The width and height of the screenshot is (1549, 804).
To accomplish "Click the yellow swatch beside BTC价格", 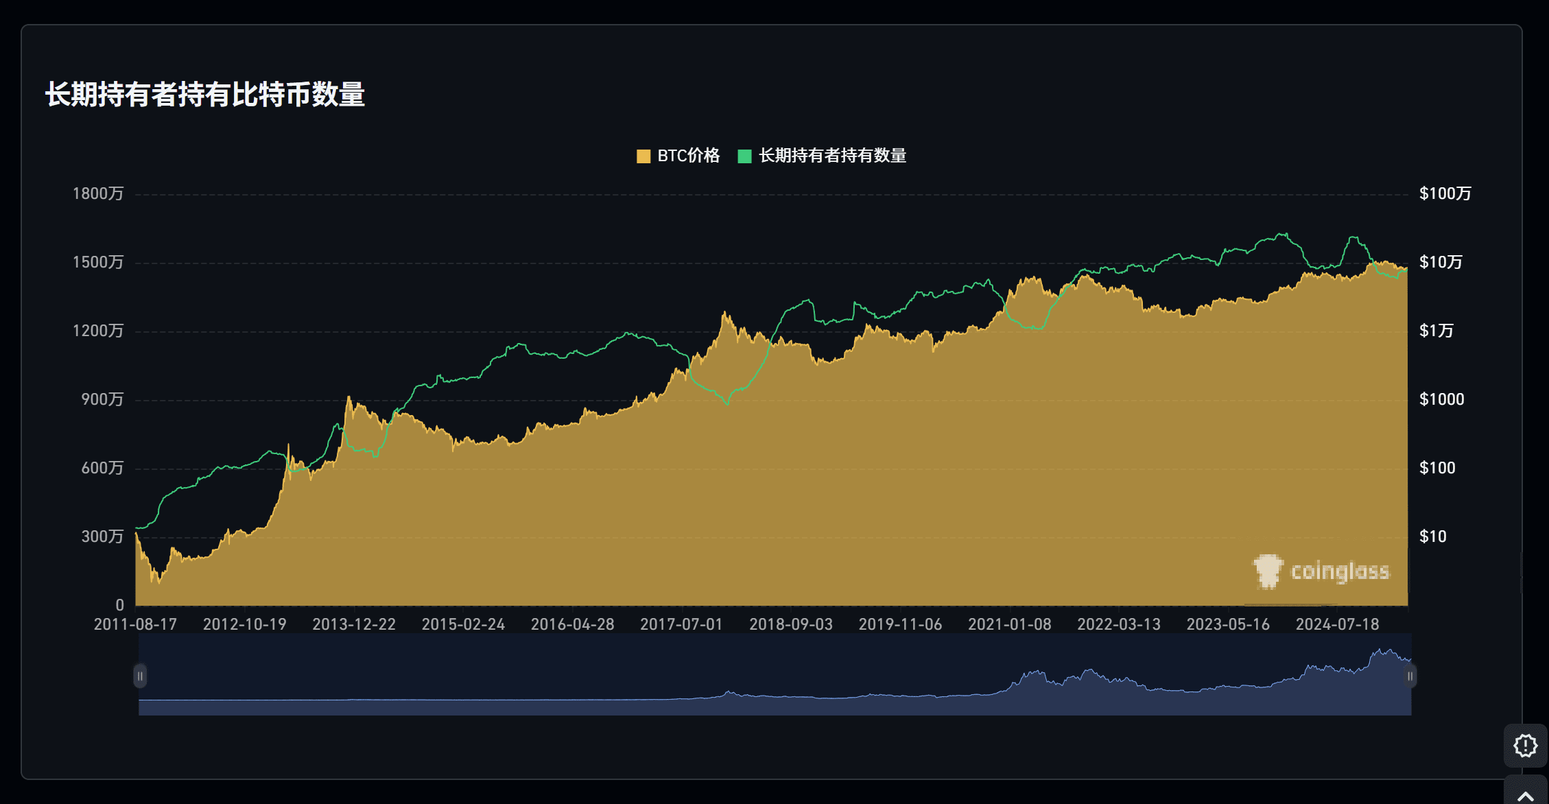I will tap(643, 156).
